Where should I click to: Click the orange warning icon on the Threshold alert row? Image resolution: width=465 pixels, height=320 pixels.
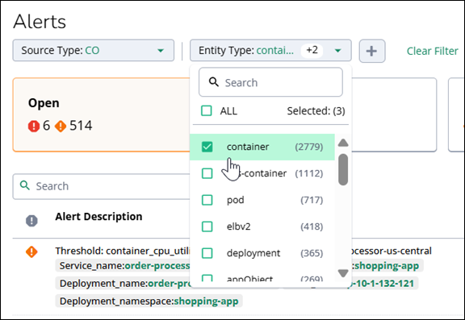pos(31,251)
